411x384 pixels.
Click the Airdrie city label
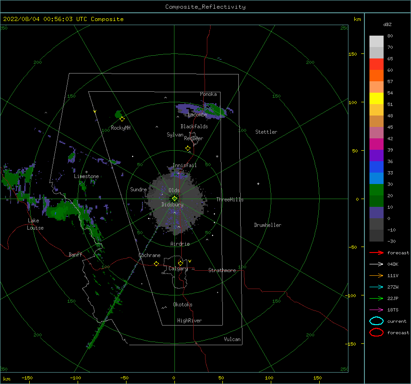pos(180,244)
